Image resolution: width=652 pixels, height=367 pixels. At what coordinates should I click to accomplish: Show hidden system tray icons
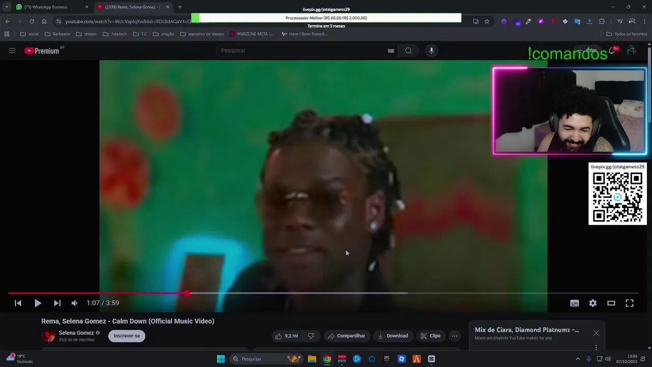coord(578,359)
